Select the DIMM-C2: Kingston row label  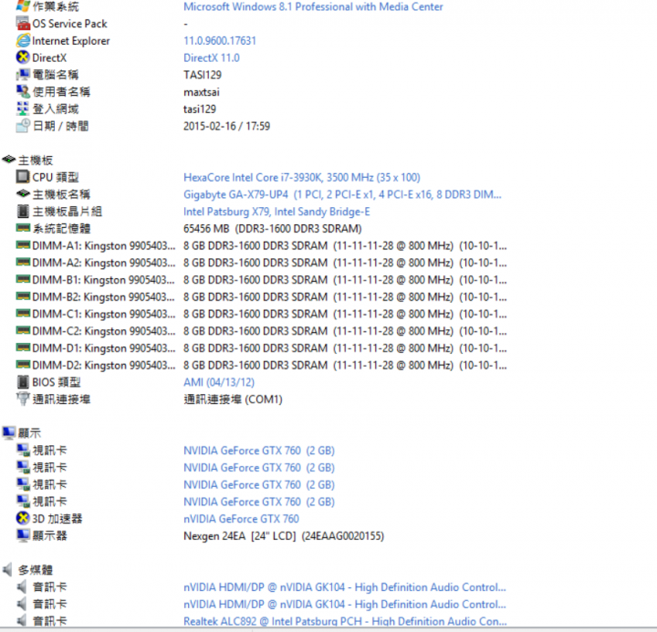pos(104,331)
